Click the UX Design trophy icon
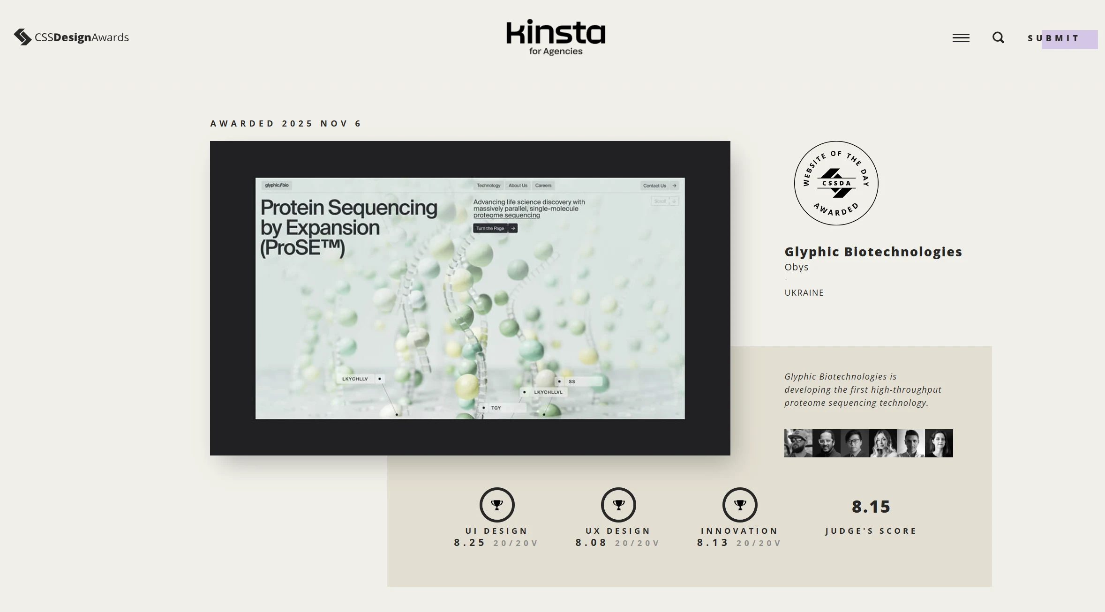This screenshot has height=612, width=1105. pos(618,505)
